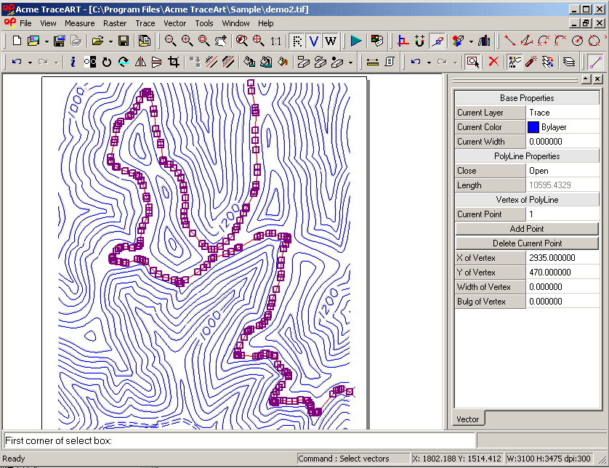The image size is (609, 468).
Task: Open the Undo history dropdown arrow
Action: 29,62
